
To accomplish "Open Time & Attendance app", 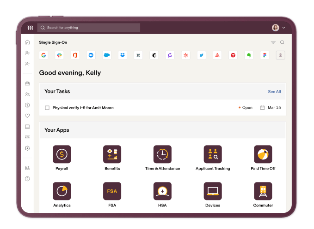I will pyautogui.click(x=162, y=154).
